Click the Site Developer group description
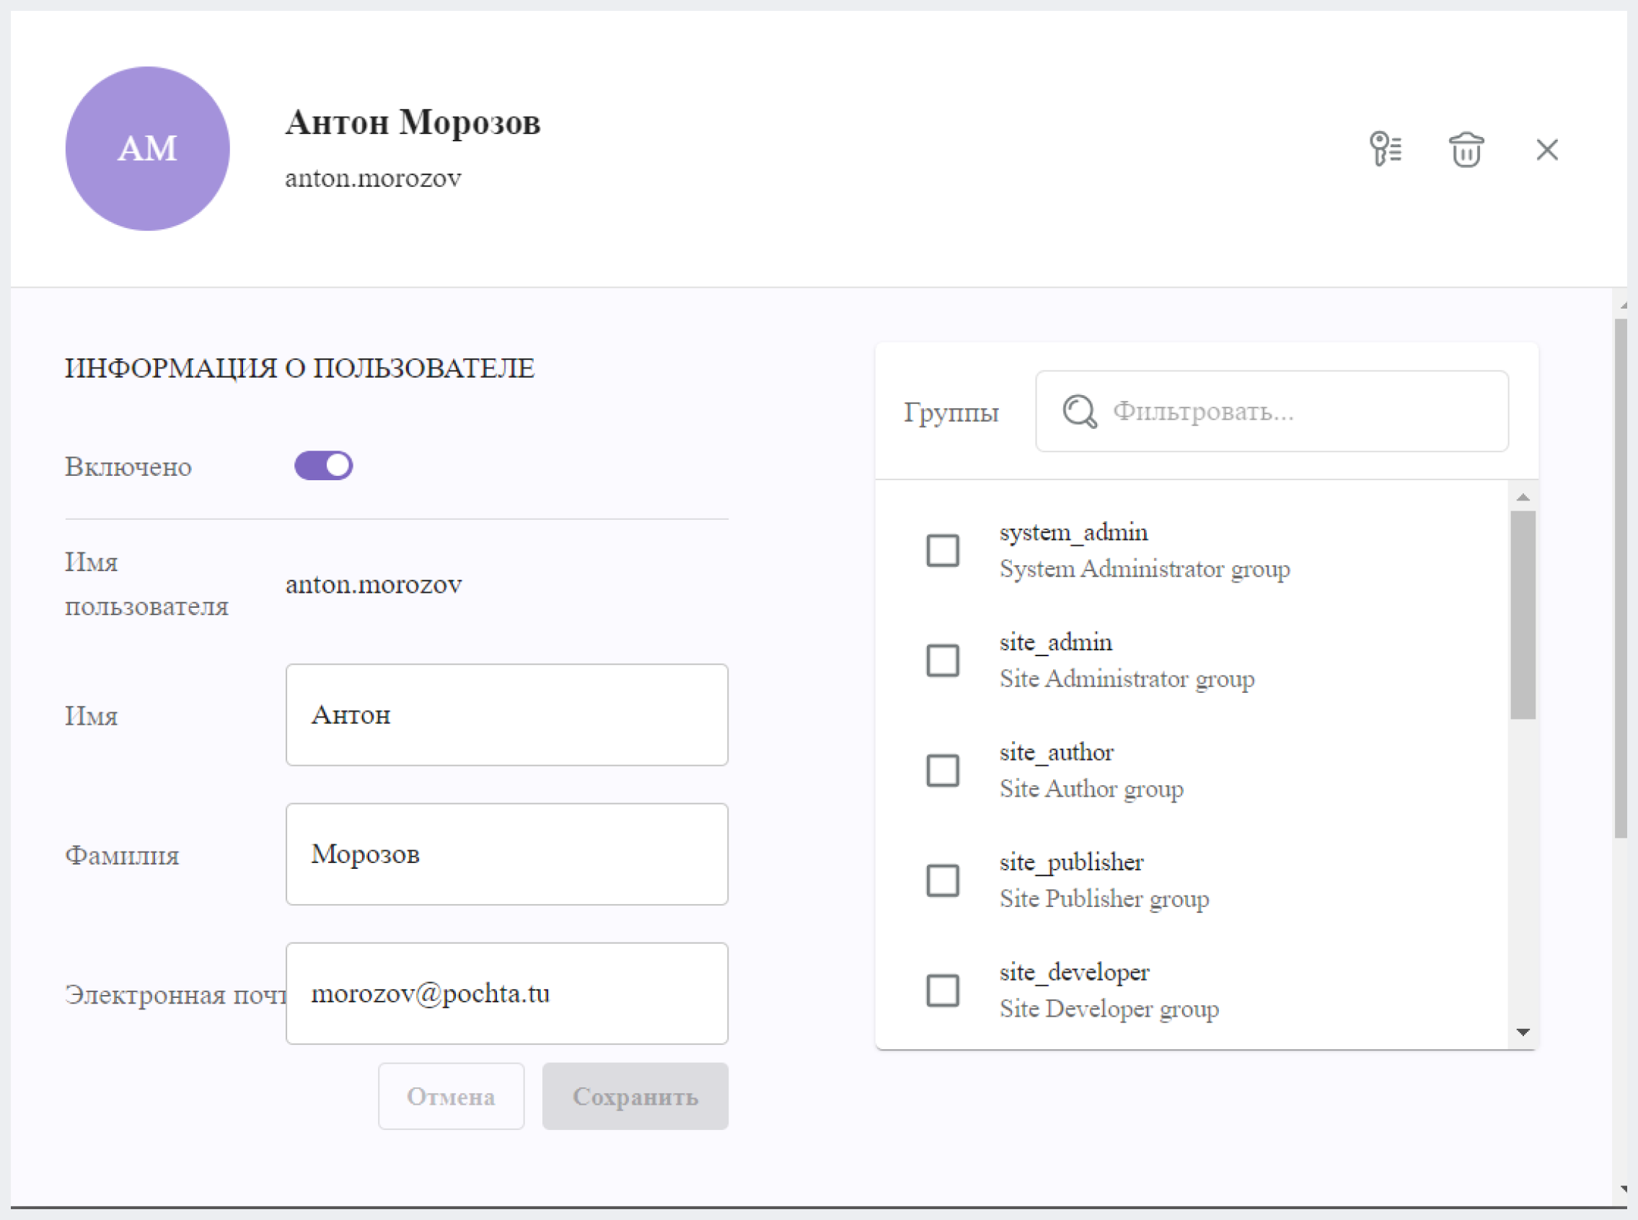 pyautogui.click(x=1109, y=1009)
